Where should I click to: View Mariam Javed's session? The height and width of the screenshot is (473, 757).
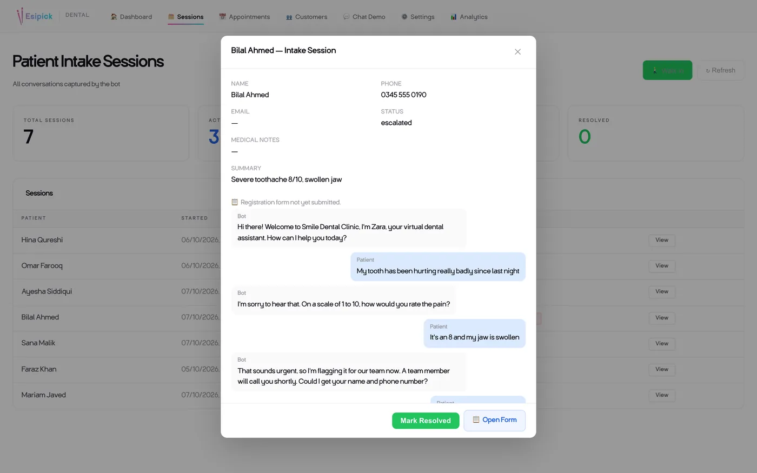click(x=662, y=395)
